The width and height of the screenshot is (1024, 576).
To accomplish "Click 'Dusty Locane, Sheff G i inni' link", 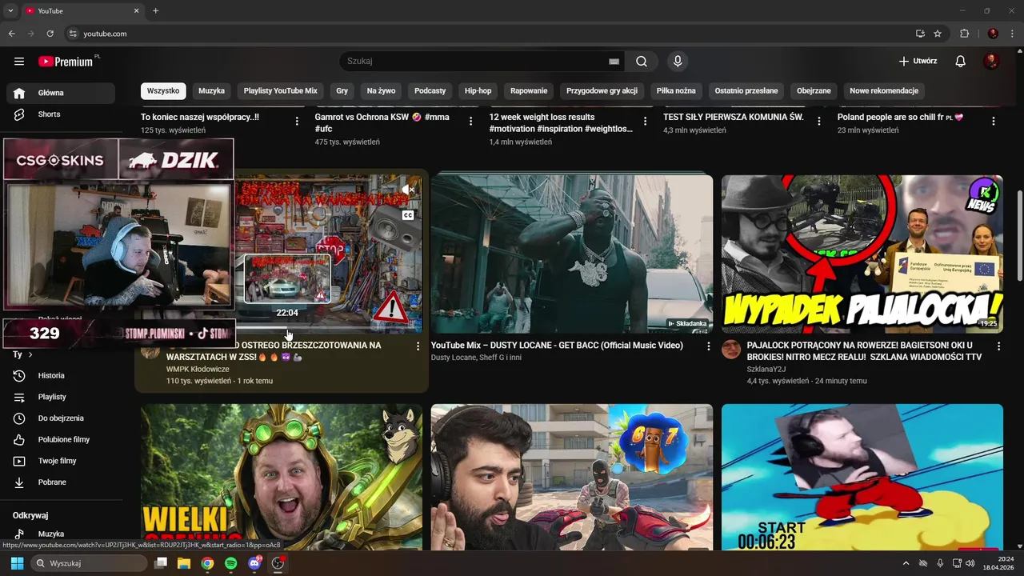I will coord(476,358).
